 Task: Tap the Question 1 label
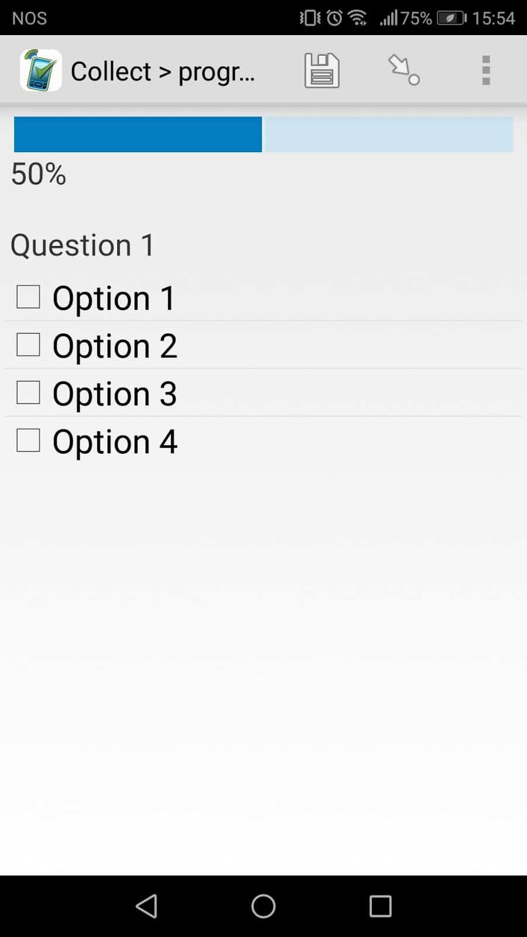tap(83, 245)
